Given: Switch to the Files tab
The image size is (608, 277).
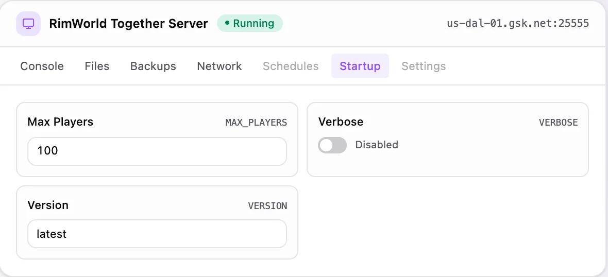Looking at the screenshot, I should [97, 66].
